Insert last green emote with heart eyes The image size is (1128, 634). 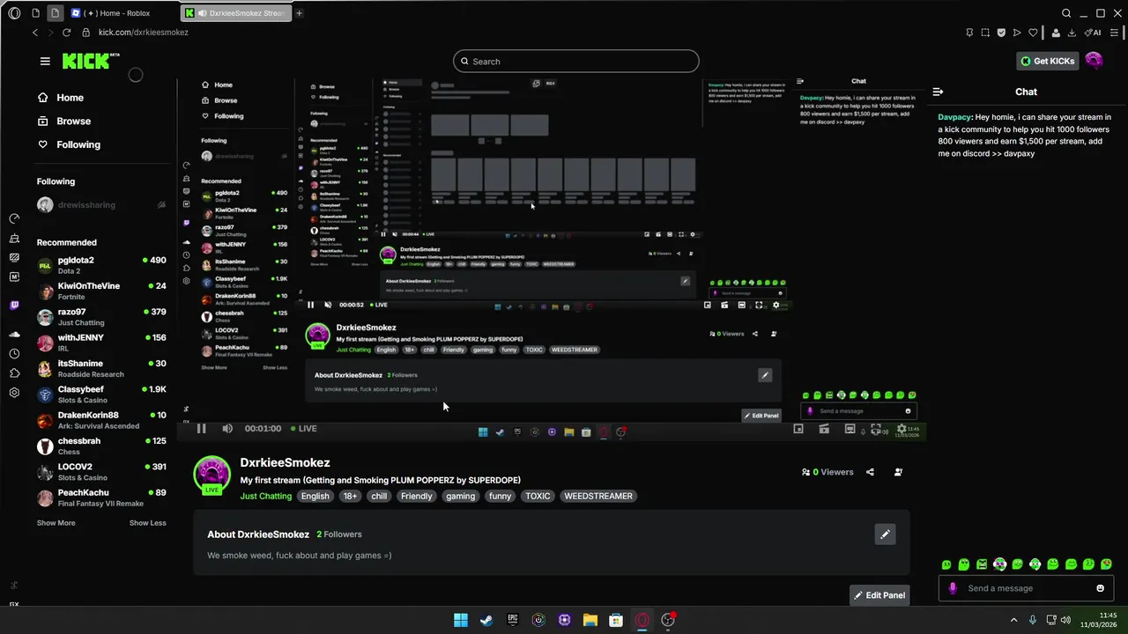(1106, 564)
